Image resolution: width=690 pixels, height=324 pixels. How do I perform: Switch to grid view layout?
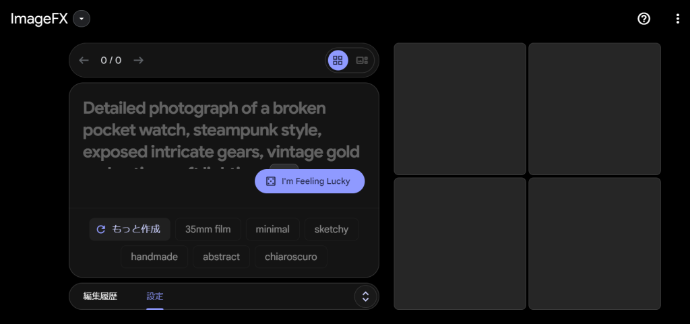click(338, 60)
